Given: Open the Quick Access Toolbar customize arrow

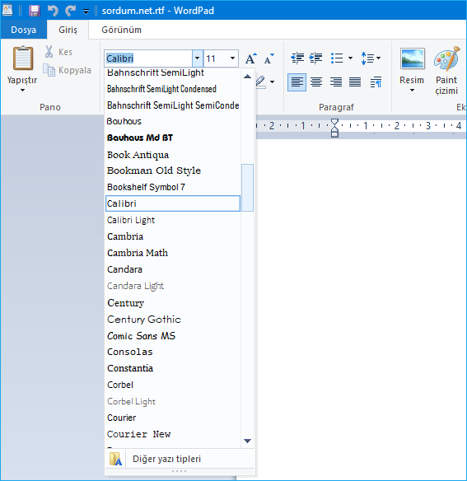Looking at the screenshot, I should [86, 12].
